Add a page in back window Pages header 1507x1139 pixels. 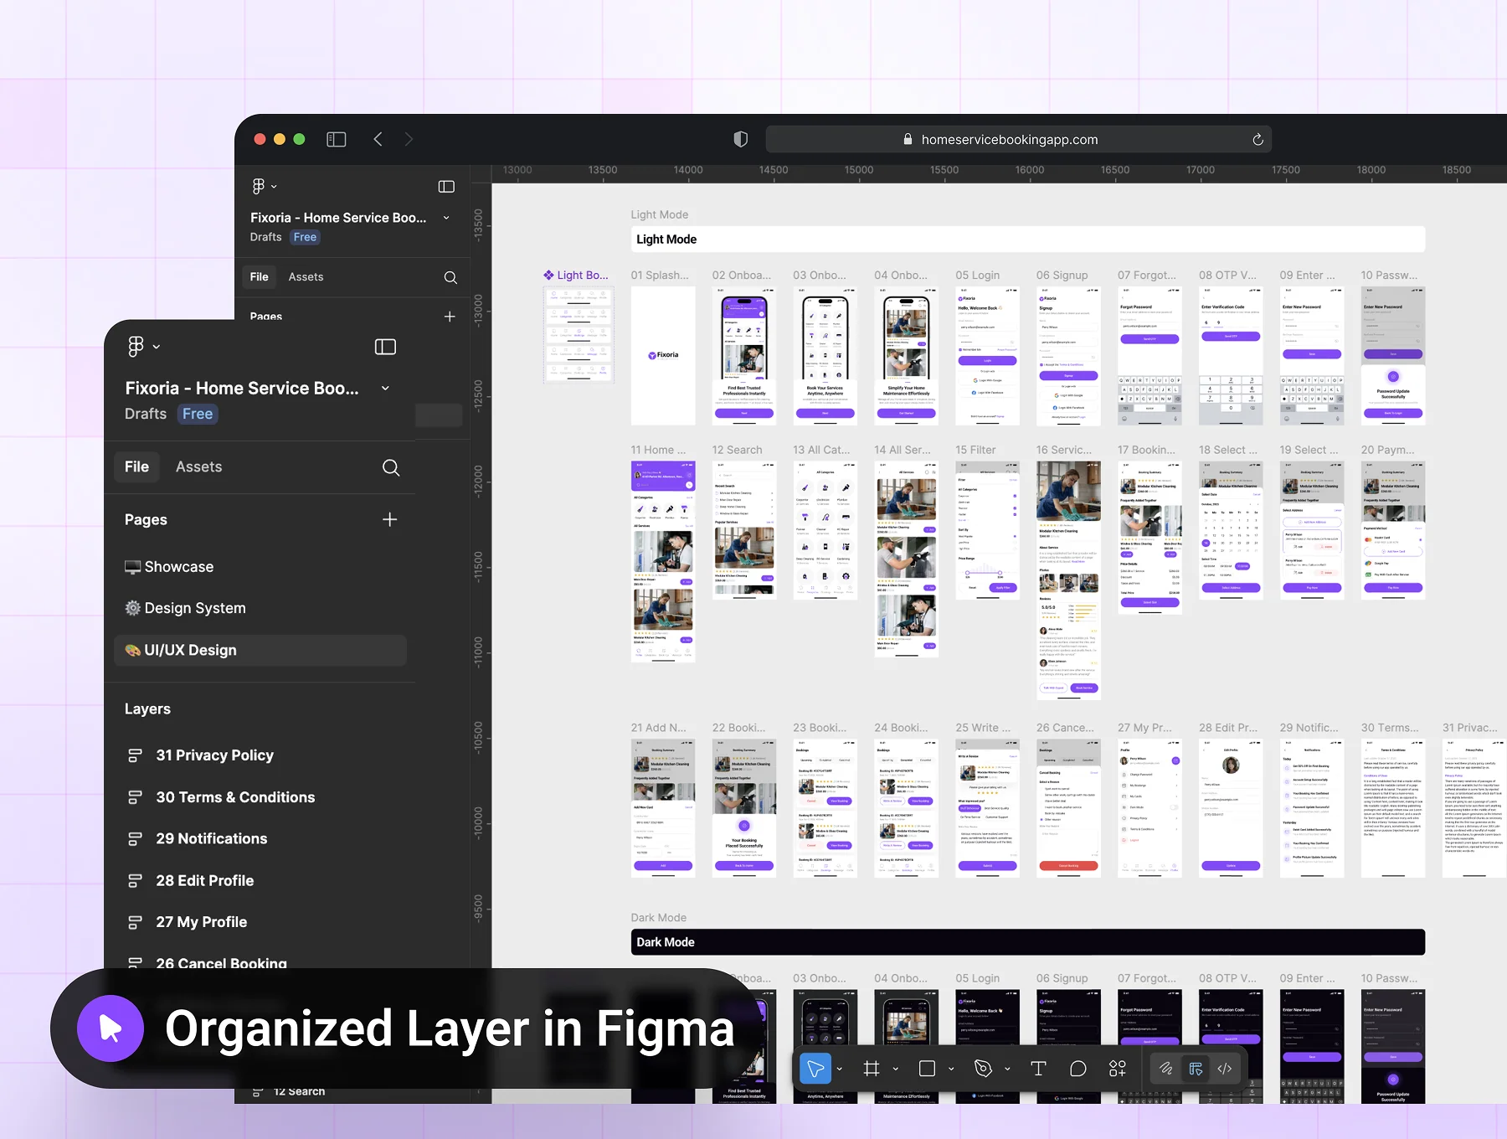pos(450,317)
